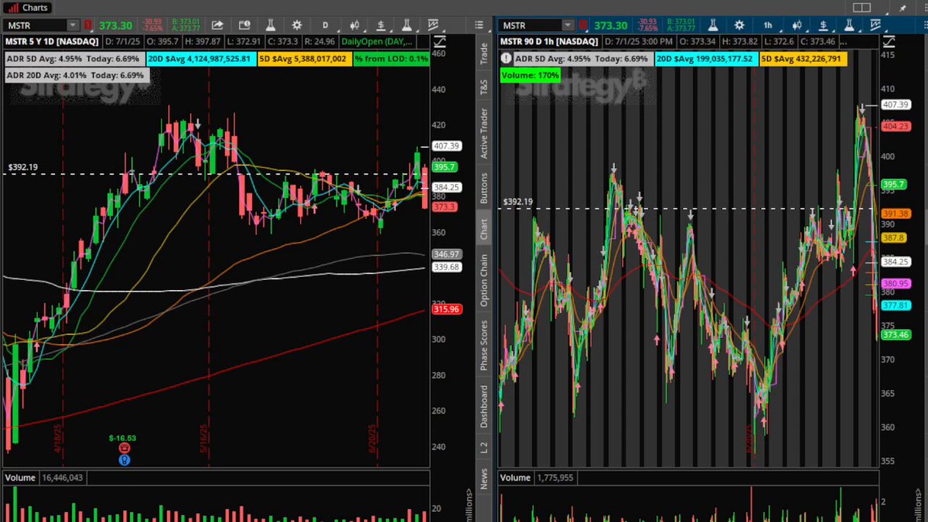Click the DailyOpen (DAY,... study label

377,42
